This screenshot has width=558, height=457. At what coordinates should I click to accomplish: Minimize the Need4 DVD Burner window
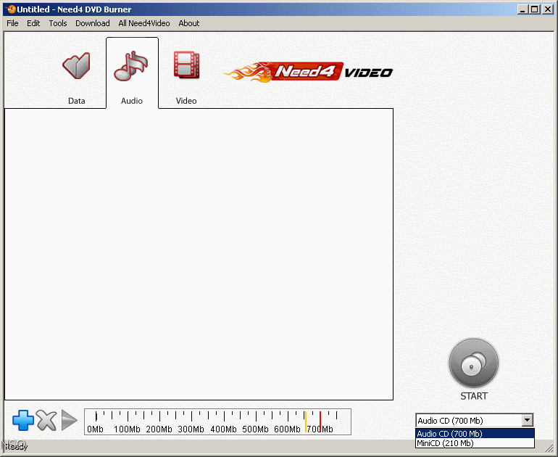pos(522,9)
